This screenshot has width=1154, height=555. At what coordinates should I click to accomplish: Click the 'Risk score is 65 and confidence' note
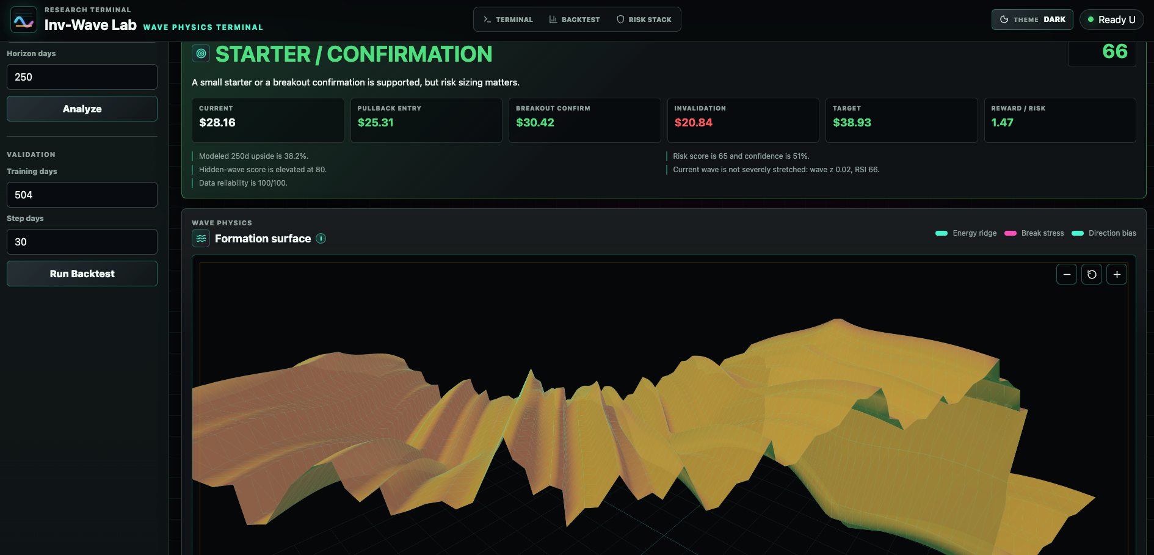(741, 156)
